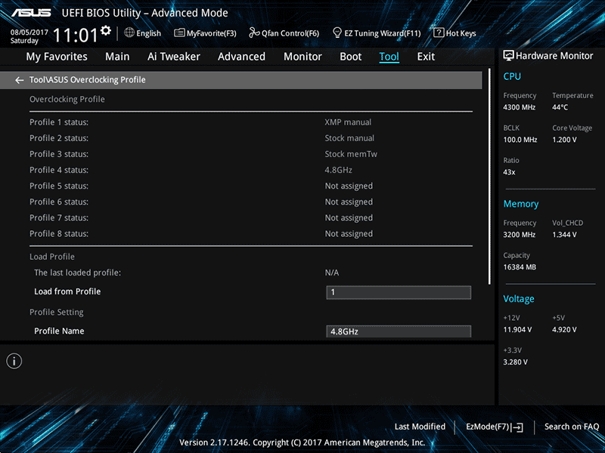Click the CPU temperature 44°C value
The width and height of the screenshot is (605, 453).
(x=560, y=107)
